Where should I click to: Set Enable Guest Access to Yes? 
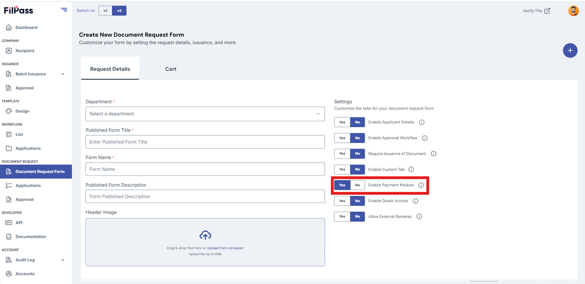pos(342,201)
